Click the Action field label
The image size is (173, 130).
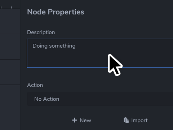point(35,85)
